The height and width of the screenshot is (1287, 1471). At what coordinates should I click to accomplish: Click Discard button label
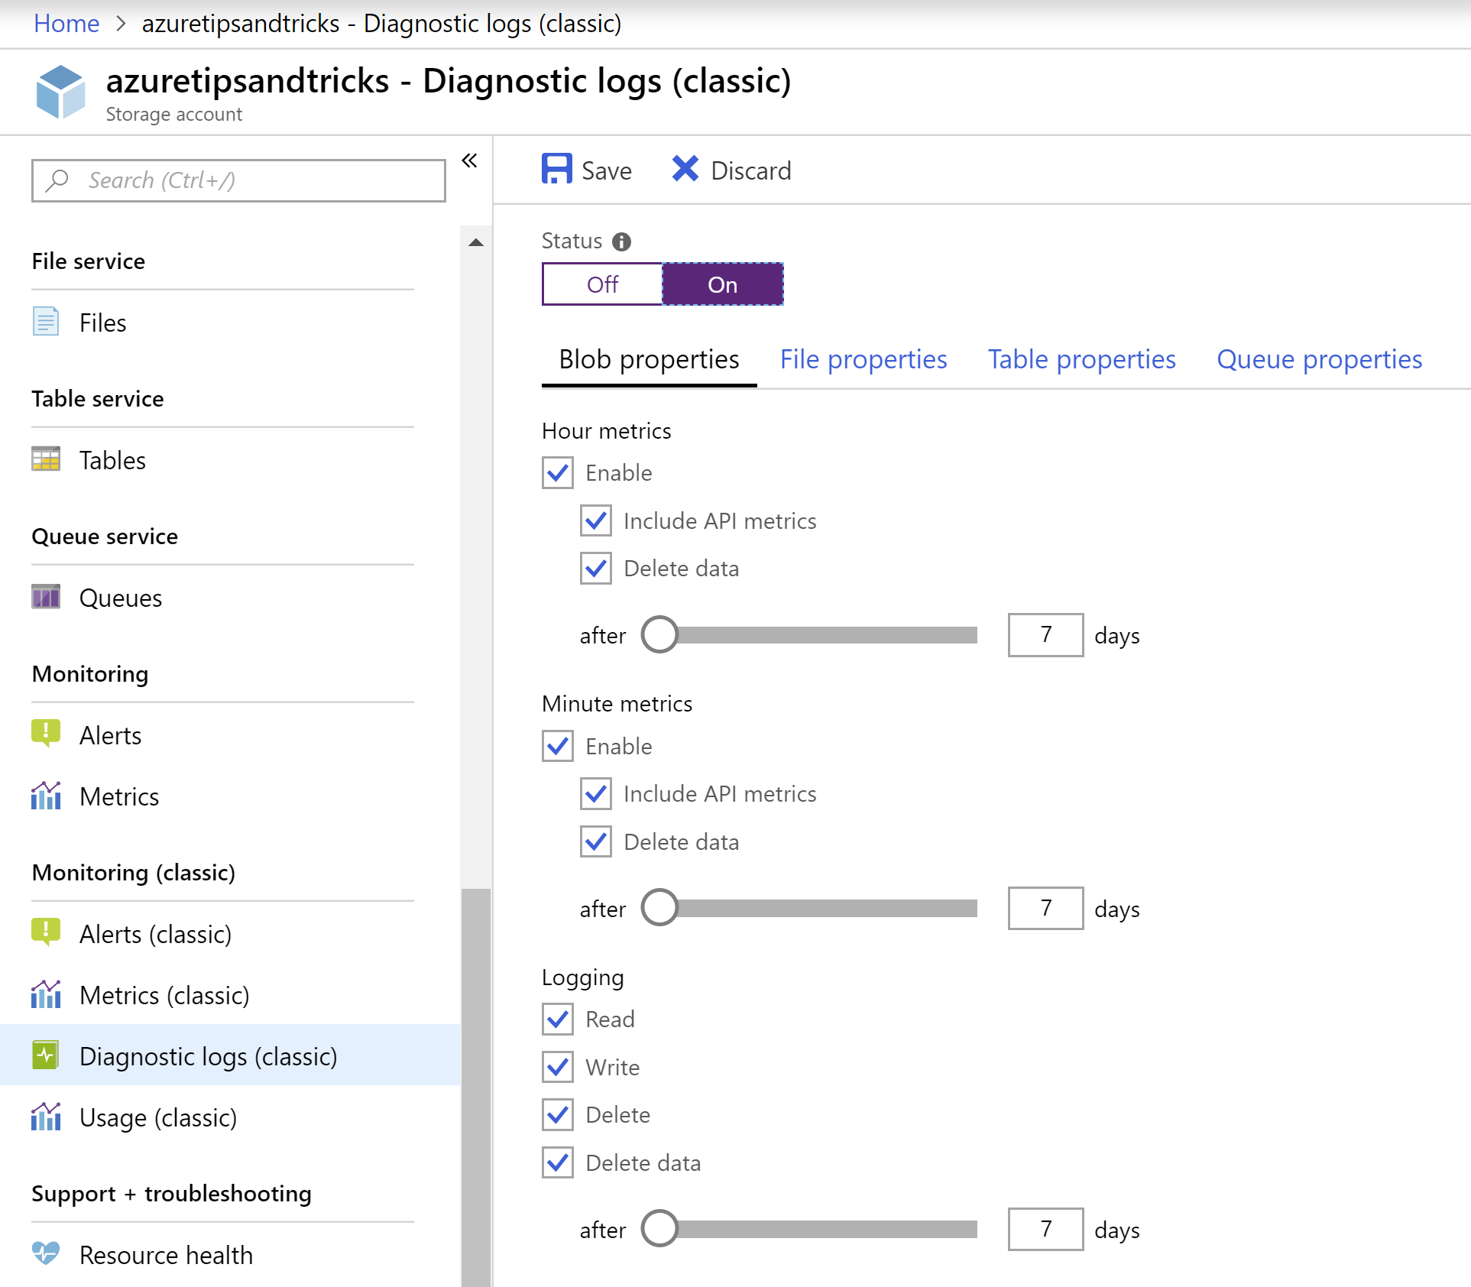click(x=751, y=170)
